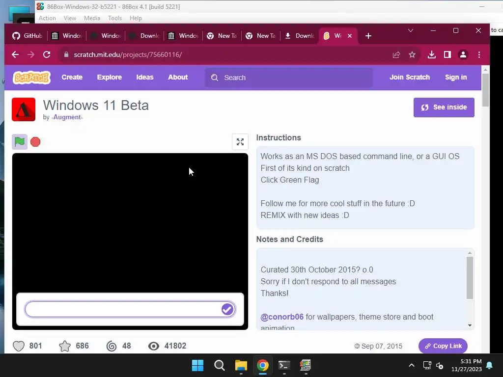503x377 pixels.
Task: Open the 86Box Media menu
Action: tap(92, 18)
